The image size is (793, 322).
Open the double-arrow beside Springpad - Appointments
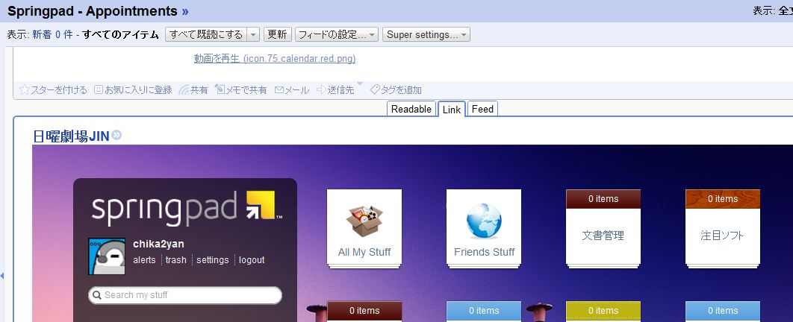coord(185,11)
